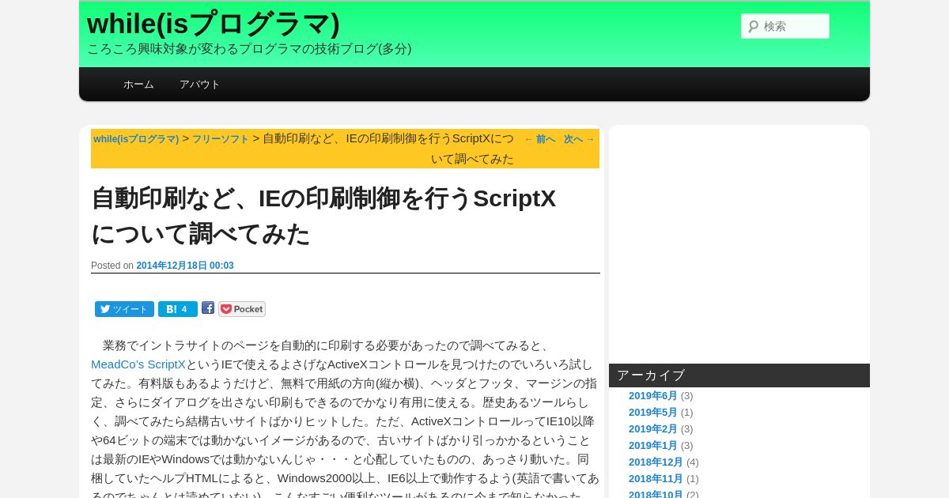
Task: Go to previous post via ← 前へ
Action: point(540,139)
